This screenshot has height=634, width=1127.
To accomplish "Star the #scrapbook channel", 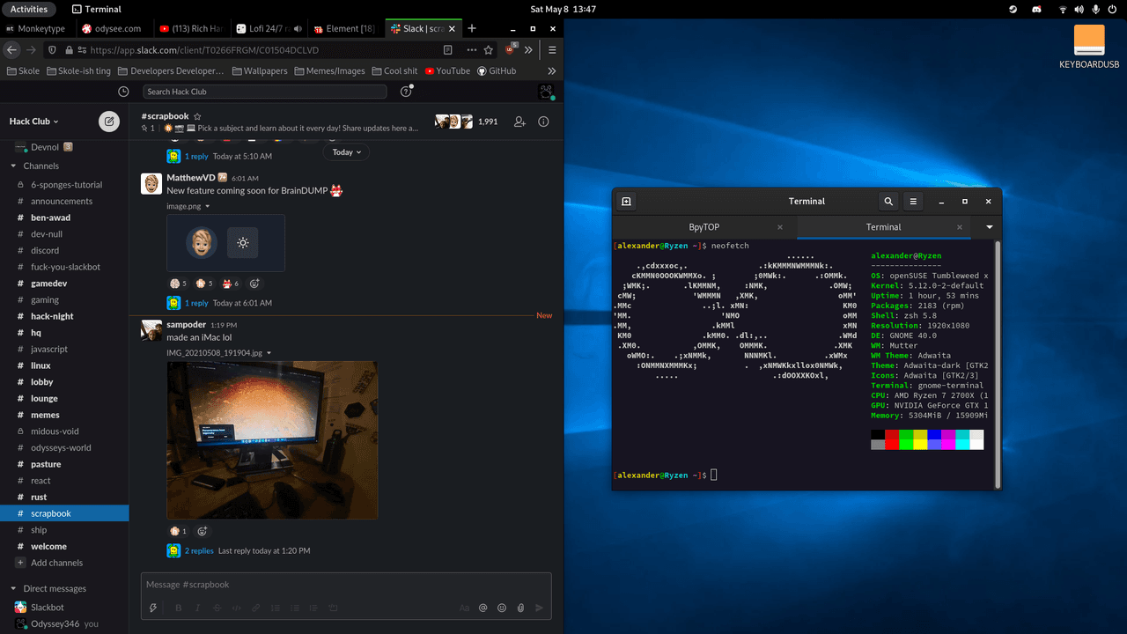I will click(x=197, y=116).
